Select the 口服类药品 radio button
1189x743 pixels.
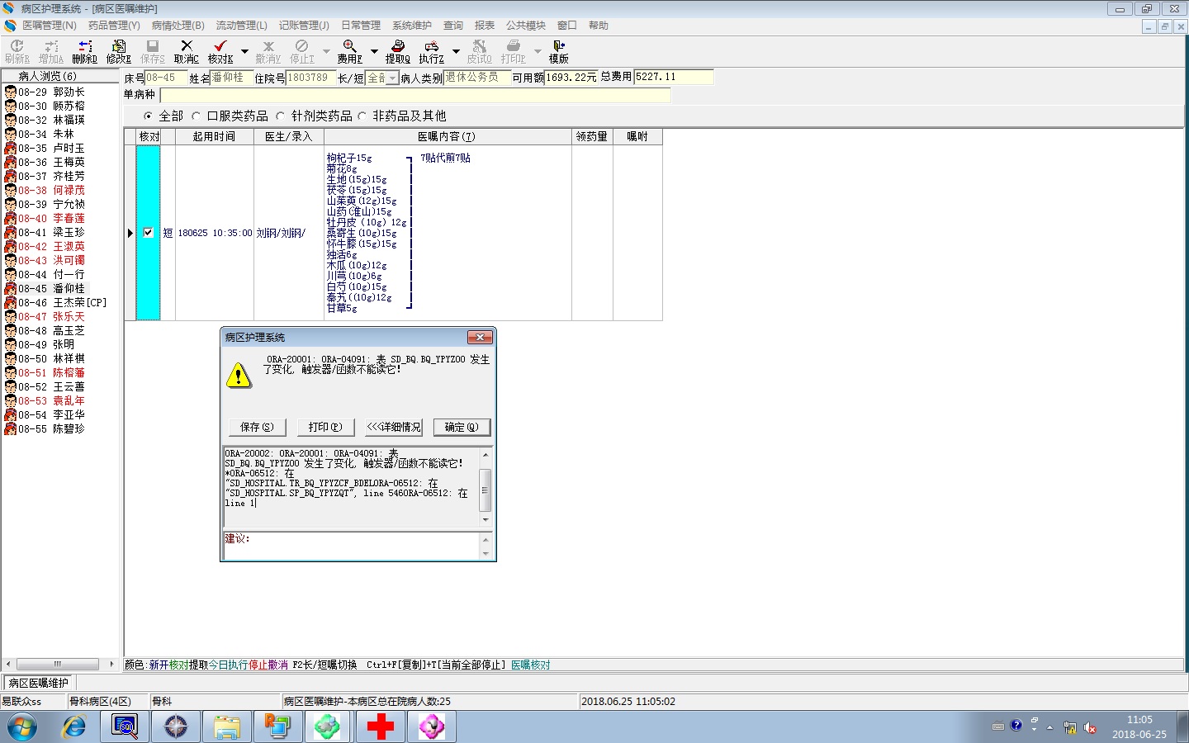197,116
